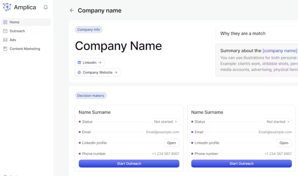The image size is (298, 176).
Task: Click the Ads icon in sidebar
Action: click(x=5, y=40)
